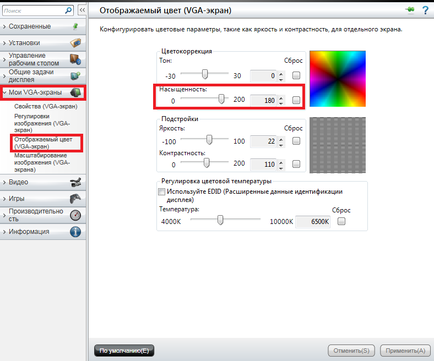
Task: Check the Контрастность reset checkbox
Action: pos(296,164)
